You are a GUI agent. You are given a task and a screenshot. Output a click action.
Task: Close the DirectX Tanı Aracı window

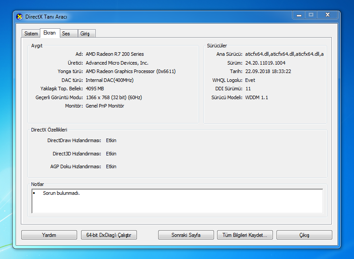coord(327,15)
